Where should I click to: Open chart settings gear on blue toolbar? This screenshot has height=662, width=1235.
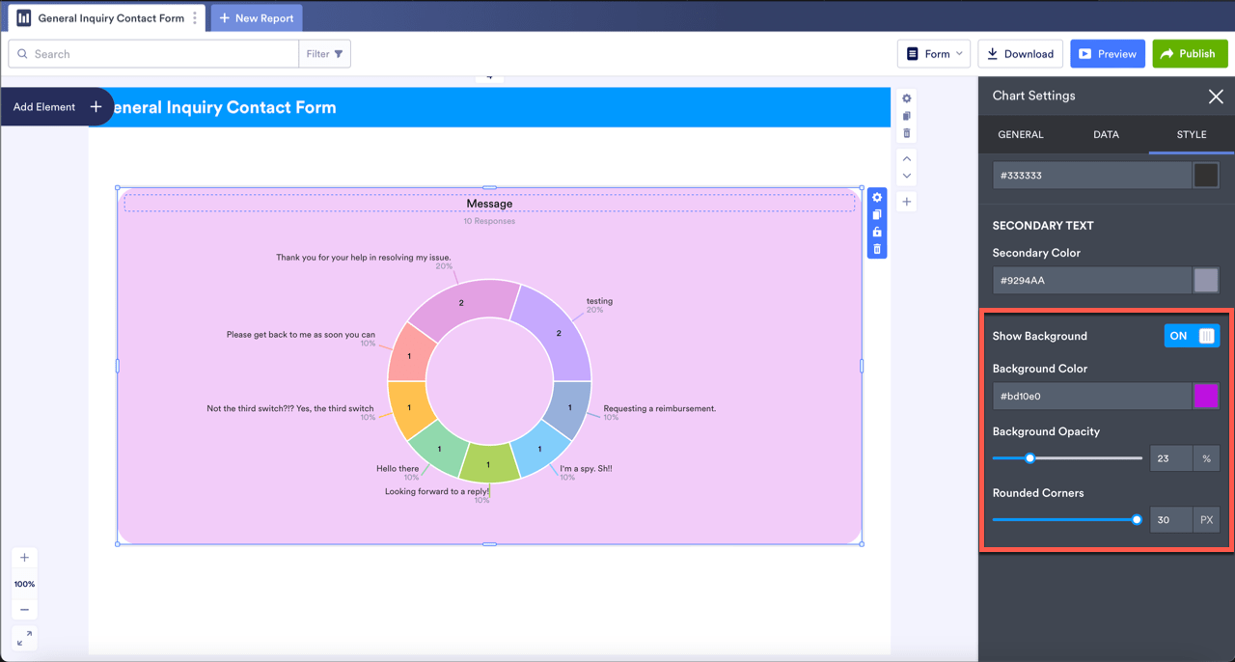(877, 198)
